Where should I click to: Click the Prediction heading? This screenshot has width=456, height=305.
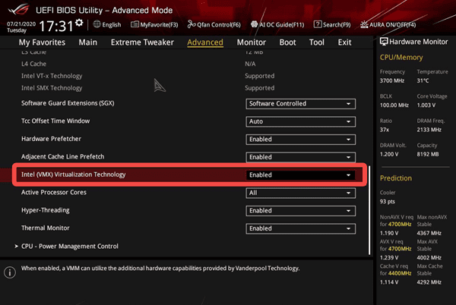(396, 178)
